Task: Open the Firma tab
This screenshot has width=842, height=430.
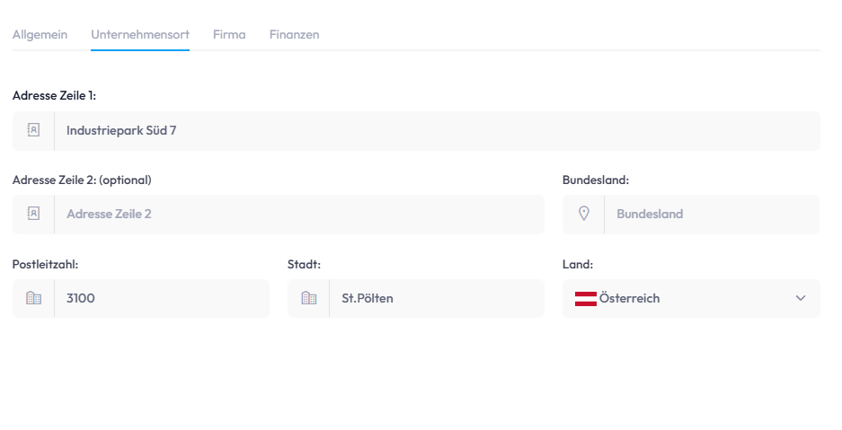Action: (229, 34)
